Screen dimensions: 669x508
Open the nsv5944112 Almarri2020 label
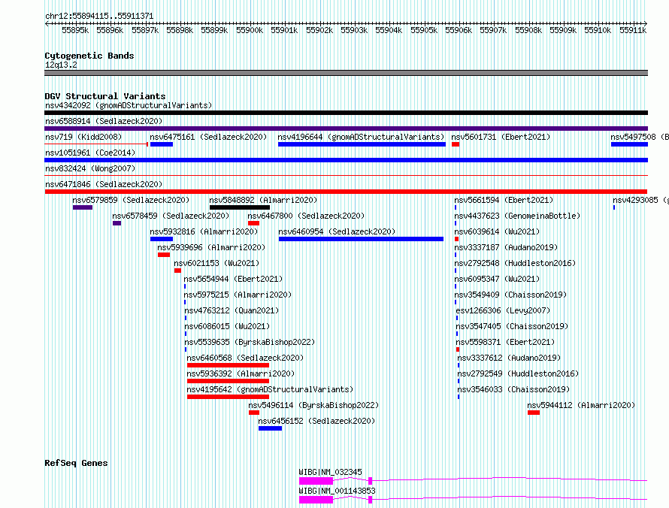(x=581, y=405)
